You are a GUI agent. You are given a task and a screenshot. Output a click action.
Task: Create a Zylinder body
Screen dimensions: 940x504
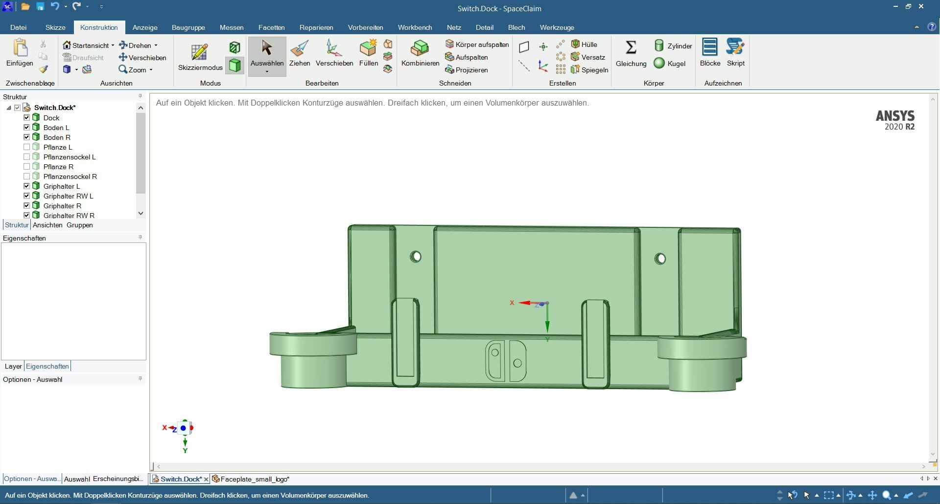673,46
